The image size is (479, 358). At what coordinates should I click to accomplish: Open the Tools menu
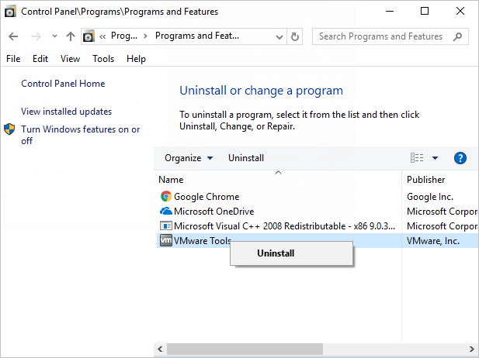pos(103,59)
